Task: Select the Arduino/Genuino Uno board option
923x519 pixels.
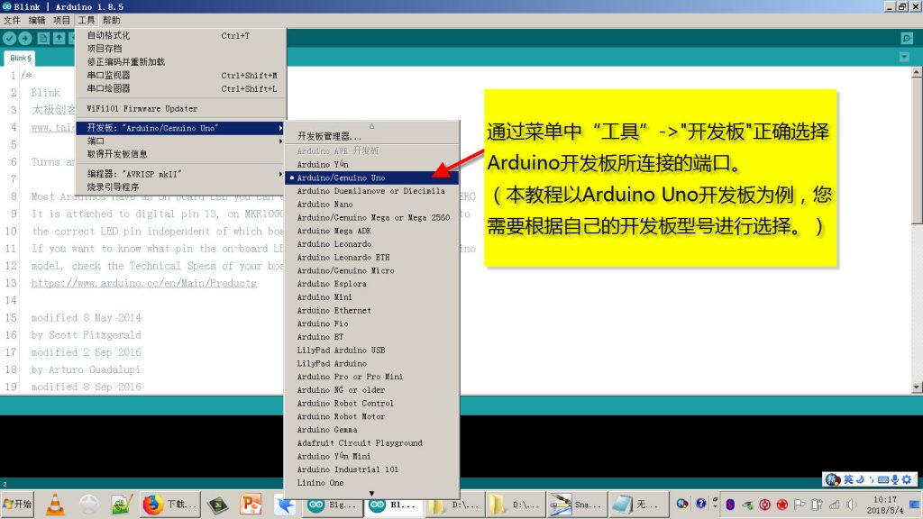Action: pos(371,178)
